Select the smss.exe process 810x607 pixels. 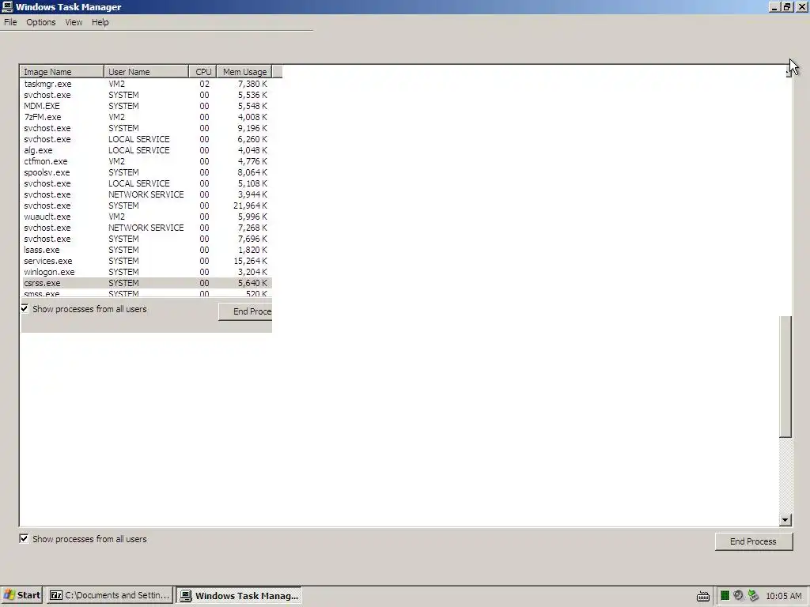click(x=146, y=293)
